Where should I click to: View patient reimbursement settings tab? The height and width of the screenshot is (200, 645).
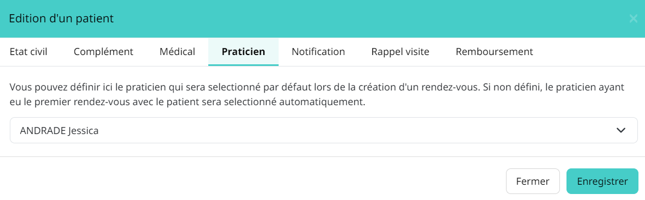[495, 52]
